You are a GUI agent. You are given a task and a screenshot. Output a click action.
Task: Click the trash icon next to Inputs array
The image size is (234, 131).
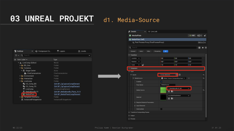(x=180, y=75)
